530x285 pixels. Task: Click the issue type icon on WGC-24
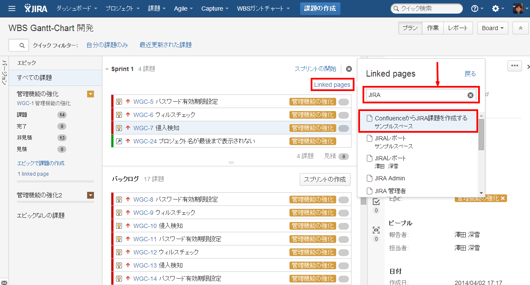pos(119,141)
